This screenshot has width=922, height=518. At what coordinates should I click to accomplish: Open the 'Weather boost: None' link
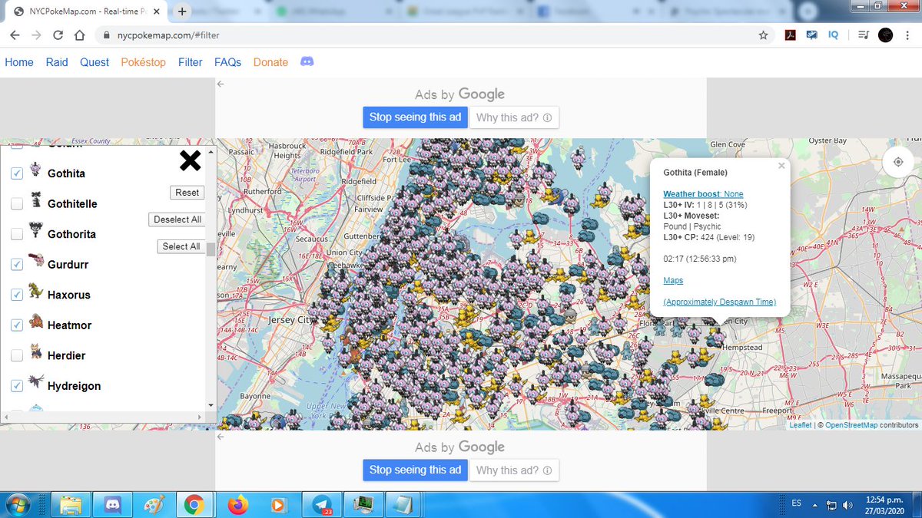[703, 194]
